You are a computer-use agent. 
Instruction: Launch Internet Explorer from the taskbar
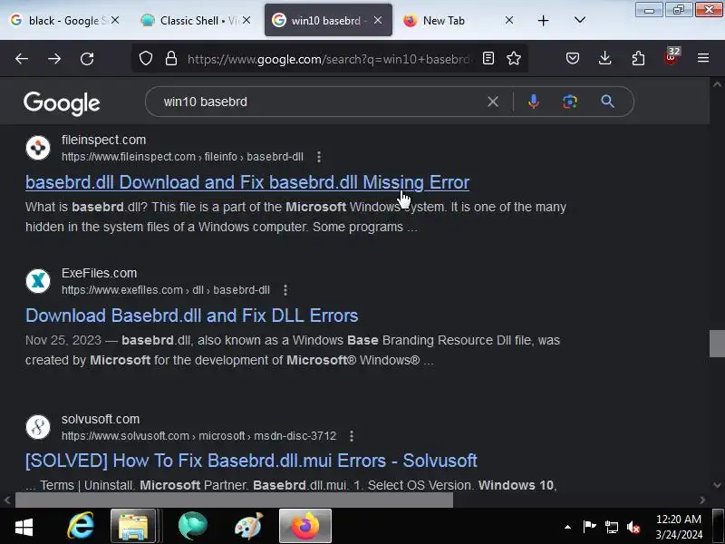tap(81, 526)
